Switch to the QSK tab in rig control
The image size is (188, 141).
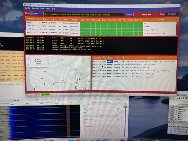coord(179,127)
